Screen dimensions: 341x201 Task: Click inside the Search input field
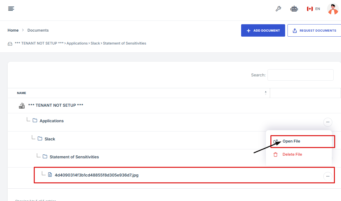[x=300, y=75]
